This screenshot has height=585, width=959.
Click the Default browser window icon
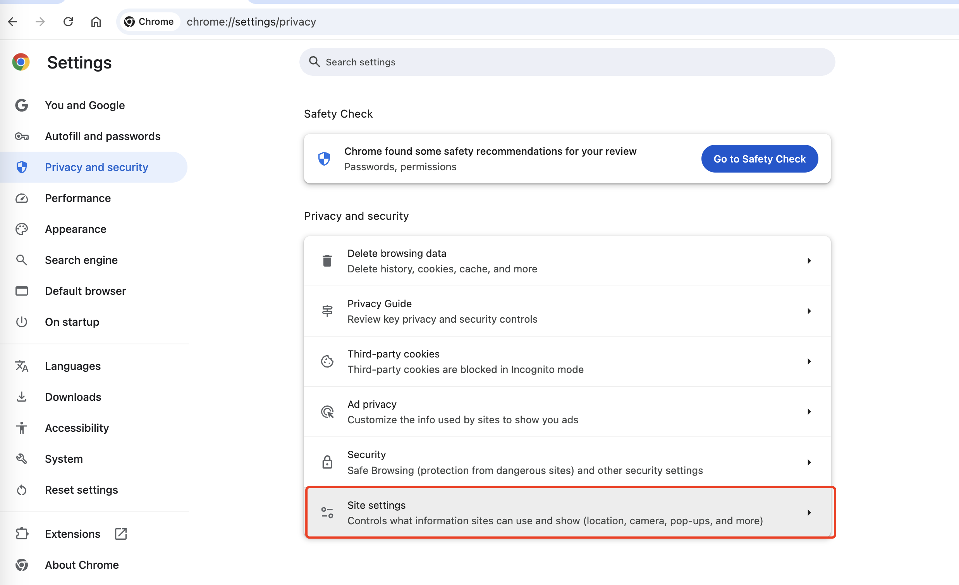point(22,291)
